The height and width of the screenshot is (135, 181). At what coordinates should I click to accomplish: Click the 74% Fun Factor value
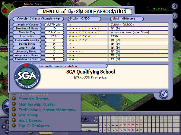click(54, 36)
